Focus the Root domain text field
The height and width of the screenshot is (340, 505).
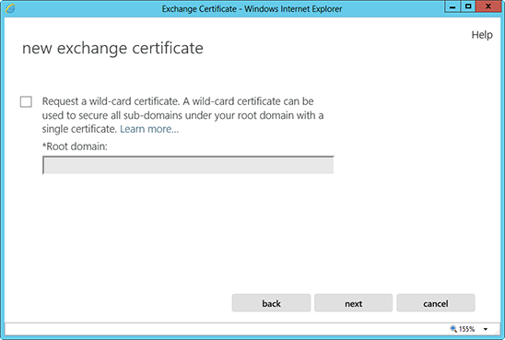click(188, 165)
